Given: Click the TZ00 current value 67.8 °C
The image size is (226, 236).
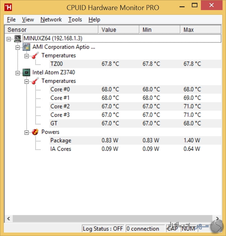Looking at the screenshot, I should point(110,64).
